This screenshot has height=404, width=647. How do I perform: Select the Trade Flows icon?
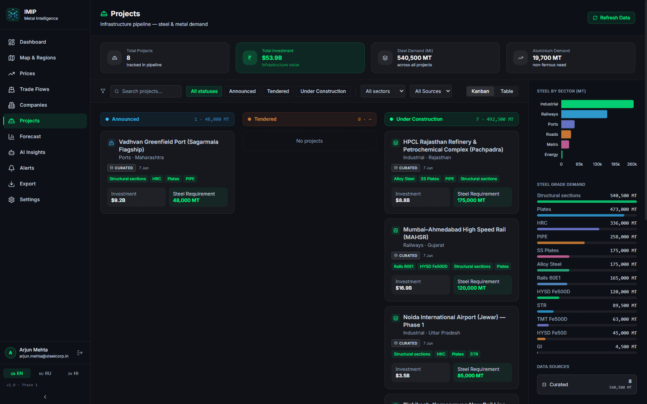[11, 89]
